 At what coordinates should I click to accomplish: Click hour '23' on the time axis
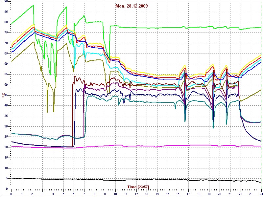tap(251, 194)
